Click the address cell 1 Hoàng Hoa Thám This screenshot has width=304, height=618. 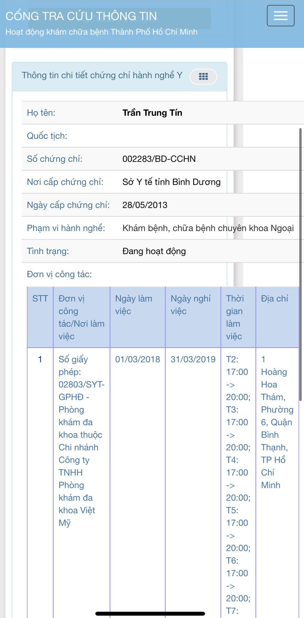pyautogui.click(x=277, y=422)
